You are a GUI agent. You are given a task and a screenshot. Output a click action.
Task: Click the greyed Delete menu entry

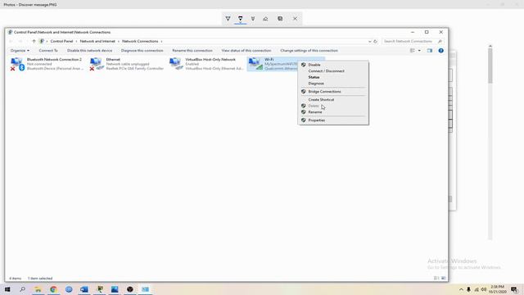[x=314, y=106]
